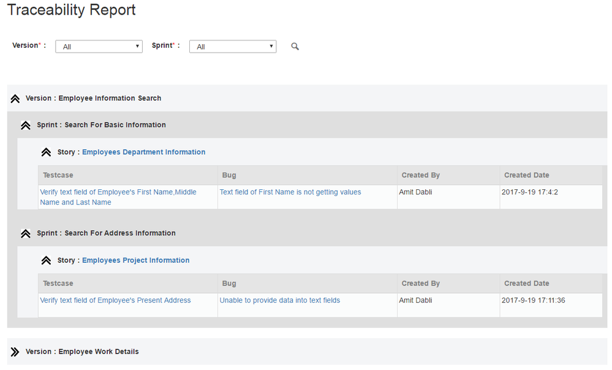Select All from the Version combo box

pos(98,46)
